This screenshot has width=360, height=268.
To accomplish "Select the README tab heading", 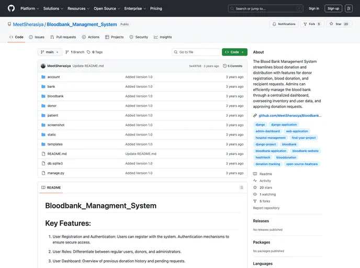I will coord(51,187).
